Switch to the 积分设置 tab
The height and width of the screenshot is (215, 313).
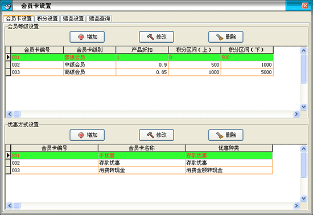(47, 19)
